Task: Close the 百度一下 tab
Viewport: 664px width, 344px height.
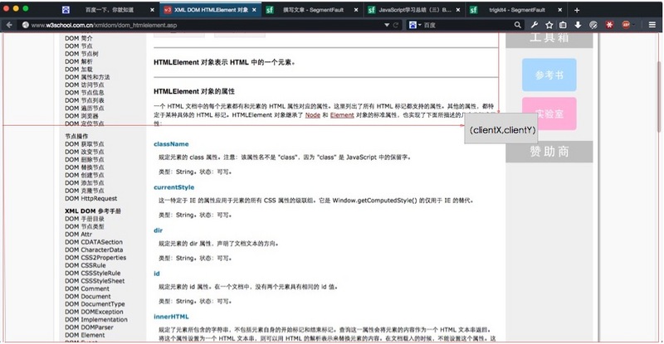Action: click(152, 10)
